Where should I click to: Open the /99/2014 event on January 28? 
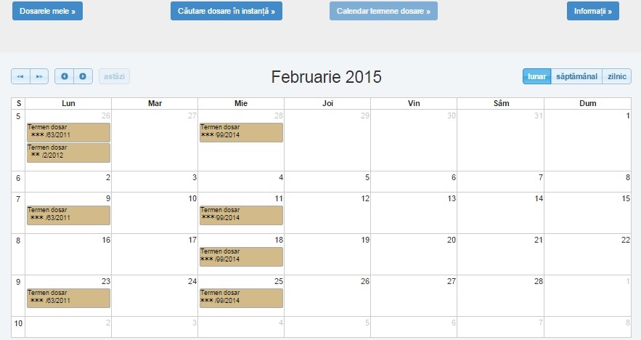tap(241, 132)
